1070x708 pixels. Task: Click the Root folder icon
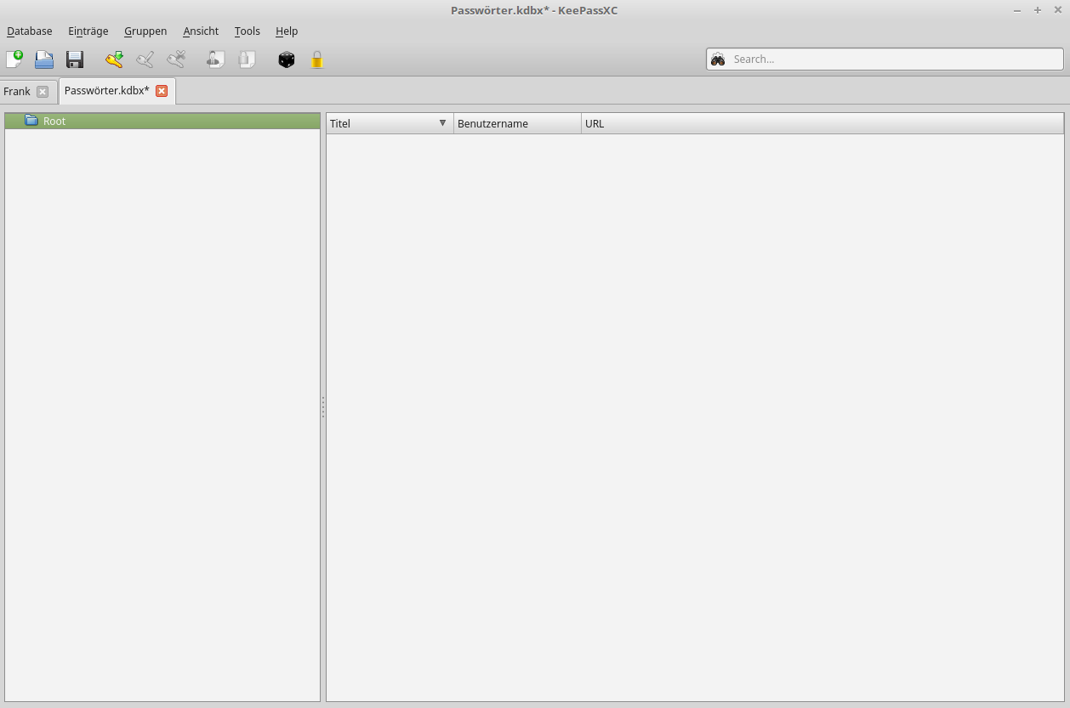click(x=31, y=121)
